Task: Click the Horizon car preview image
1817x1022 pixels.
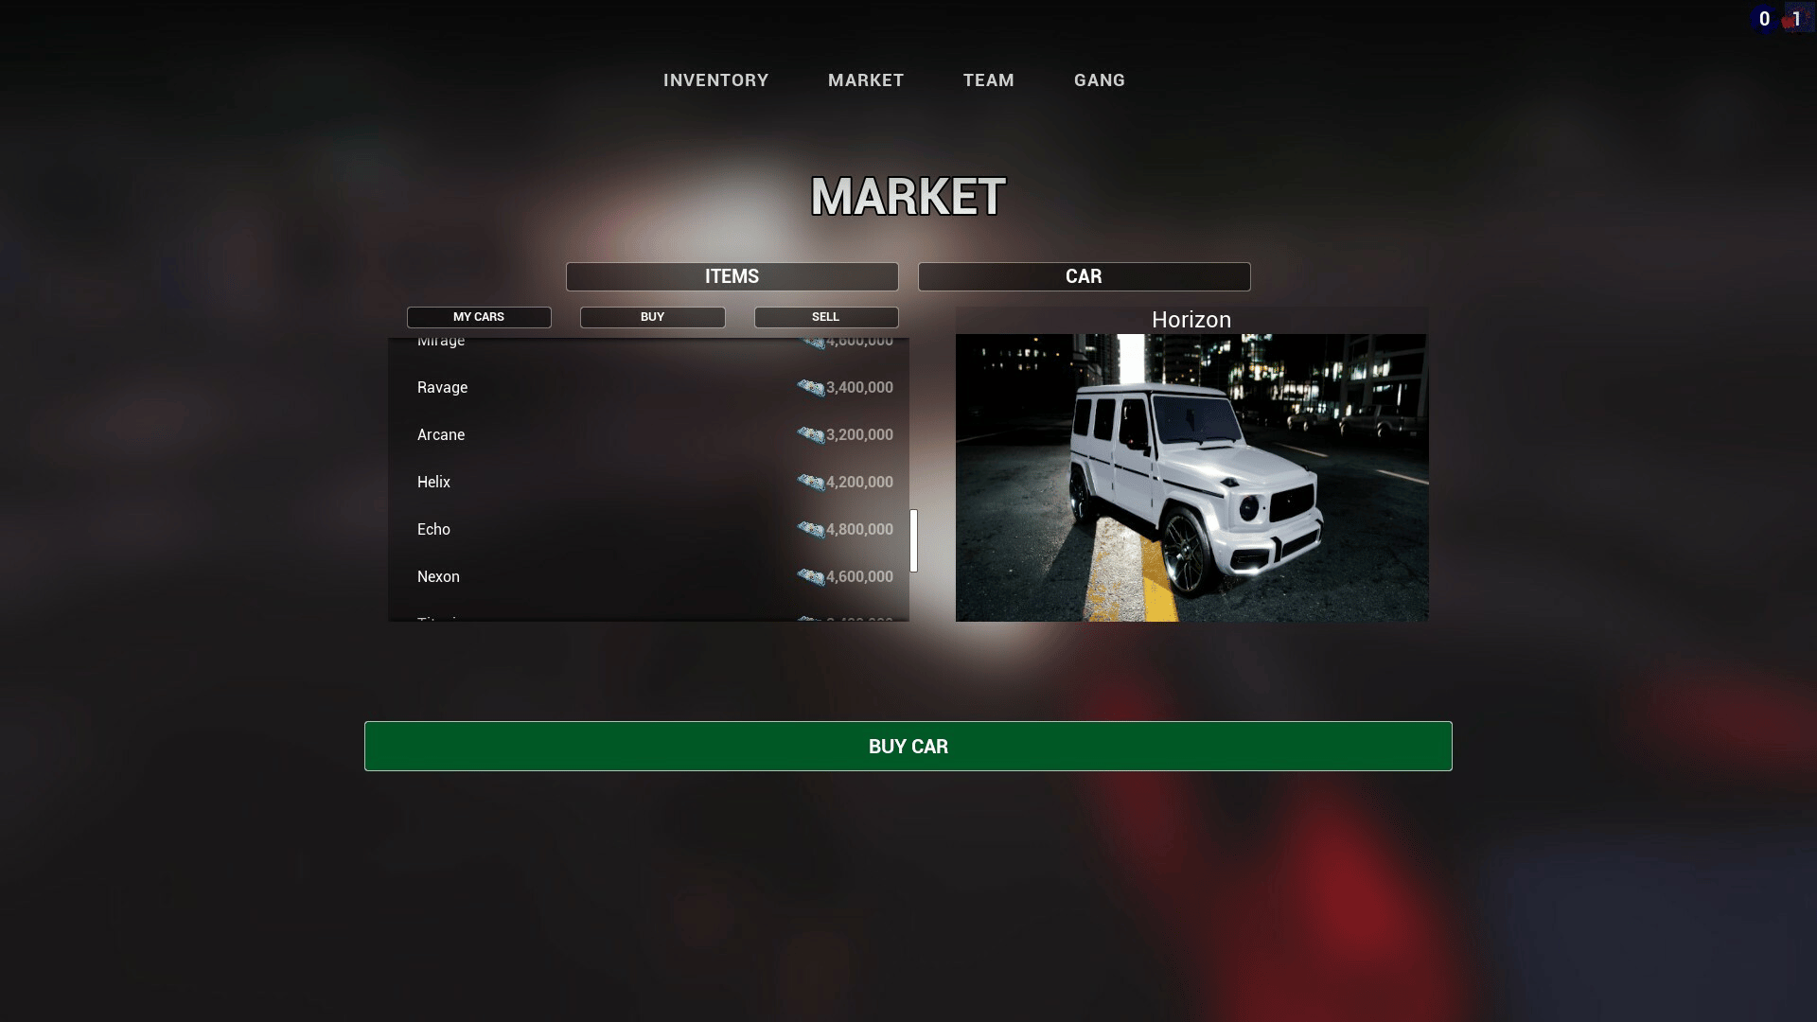Action: [x=1191, y=478]
